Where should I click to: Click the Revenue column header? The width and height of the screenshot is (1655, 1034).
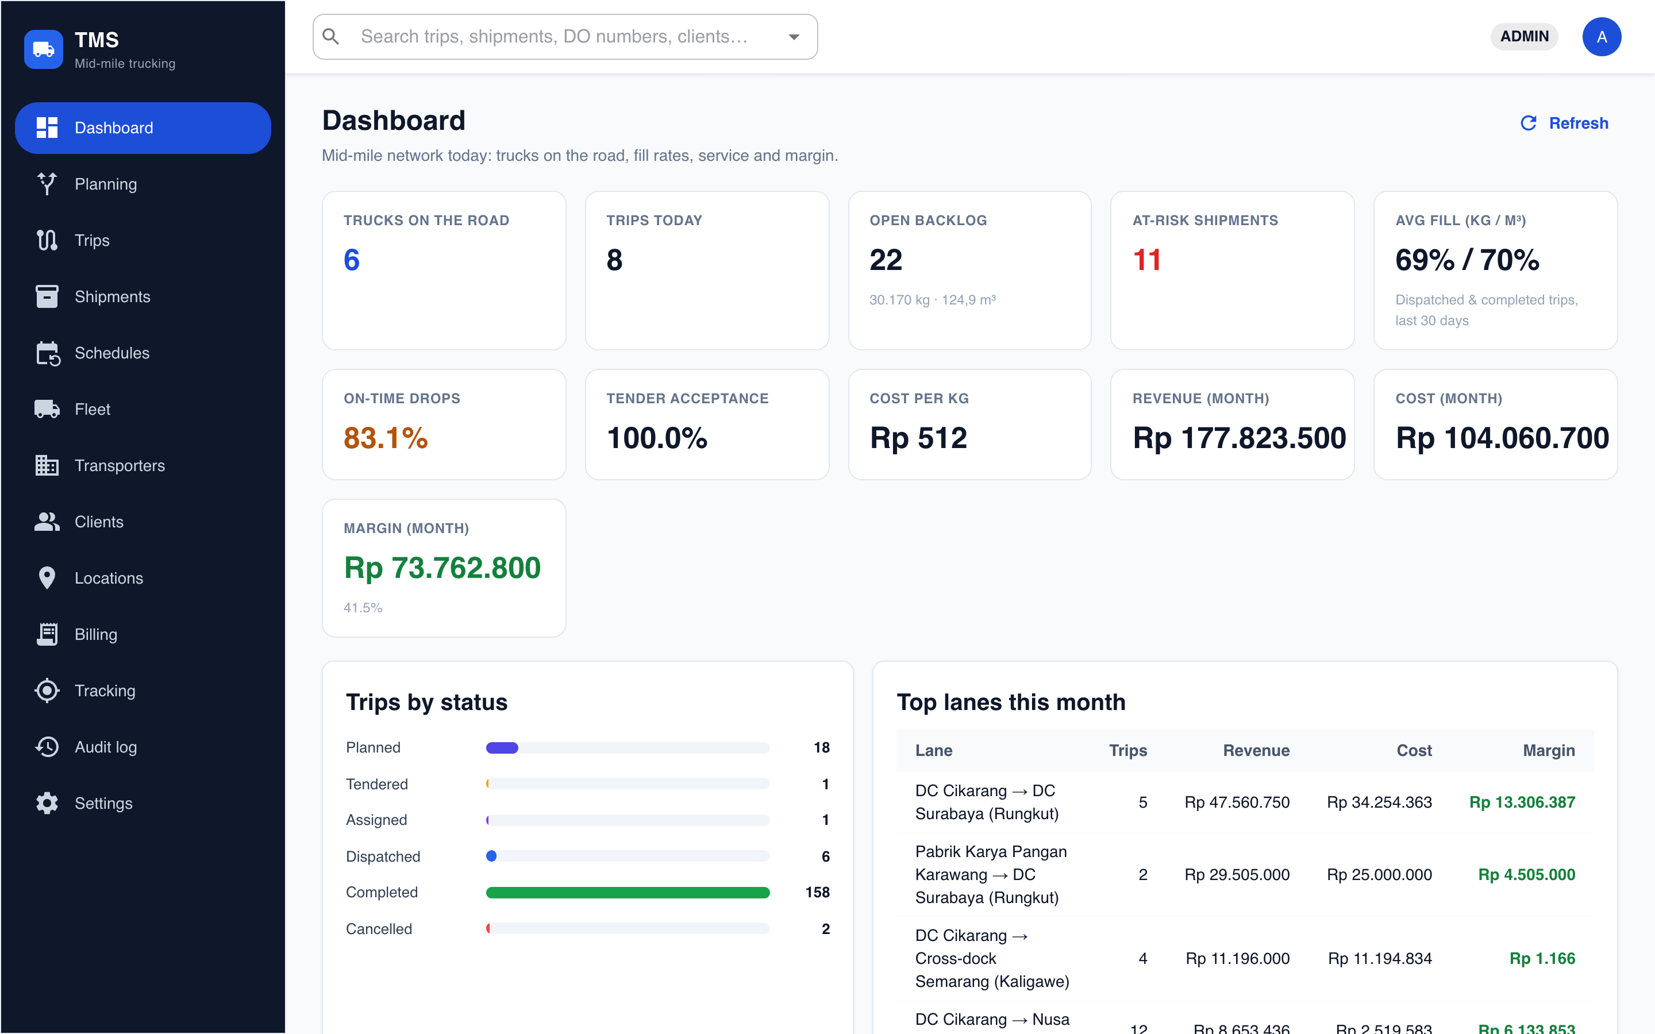point(1256,750)
